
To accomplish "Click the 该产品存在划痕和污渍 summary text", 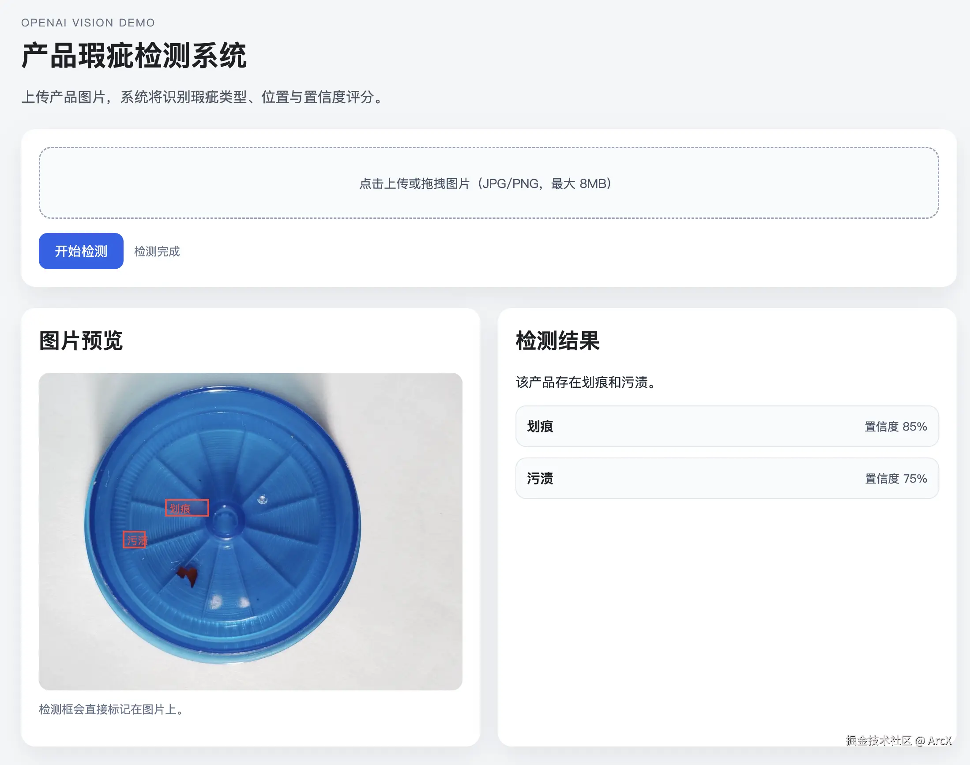I will pyautogui.click(x=586, y=382).
